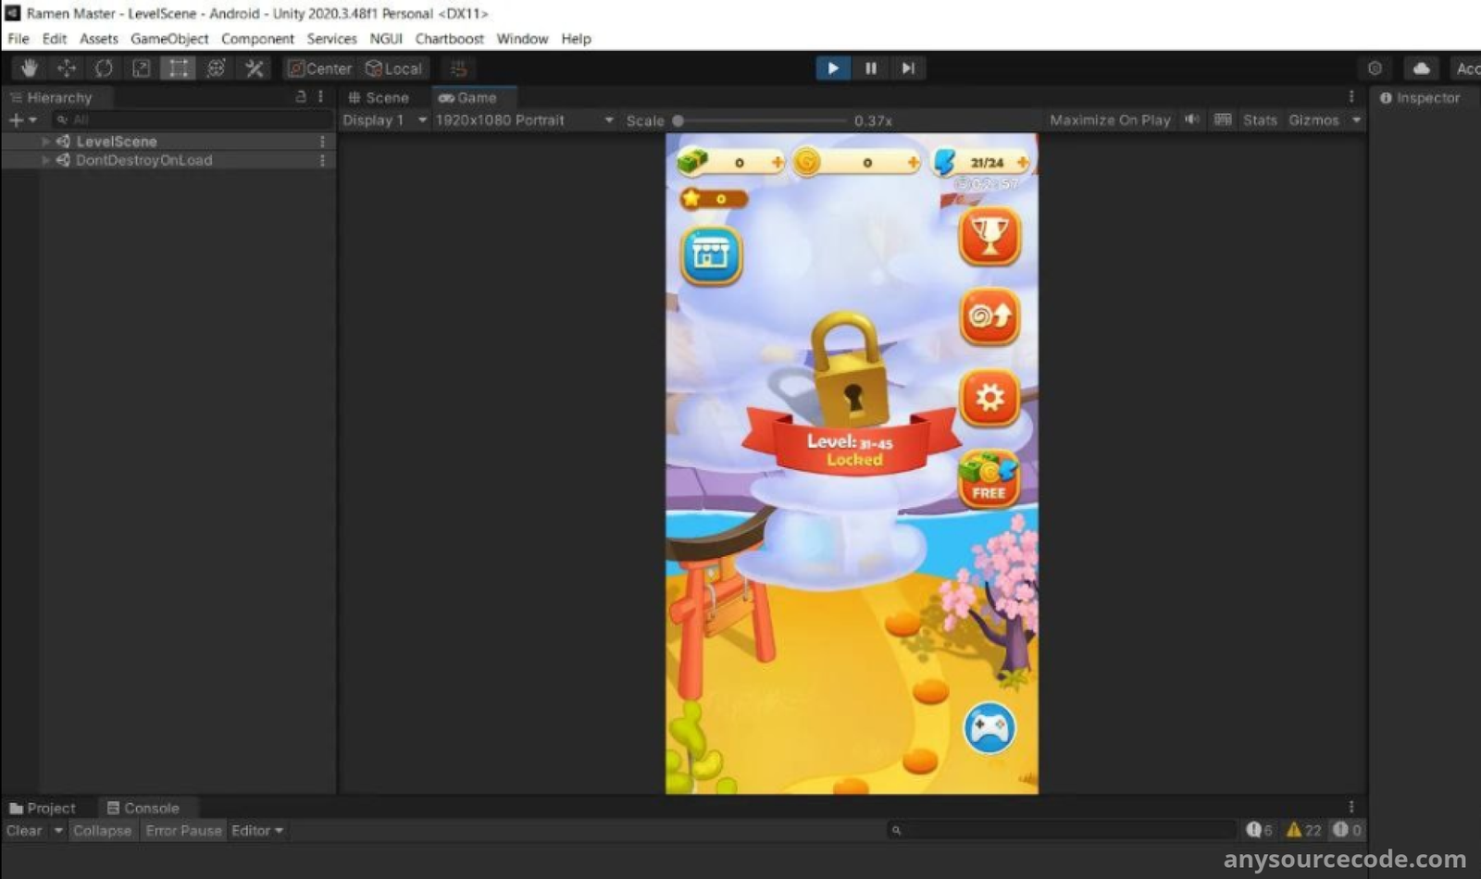The width and height of the screenshot is (1481, 879).
Task: Click the Scale slider handle
Action: [678, 120]
